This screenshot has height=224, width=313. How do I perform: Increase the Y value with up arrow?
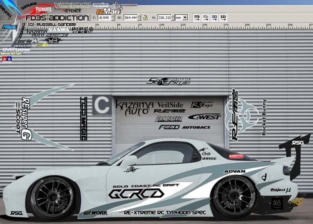click(113, 16)
